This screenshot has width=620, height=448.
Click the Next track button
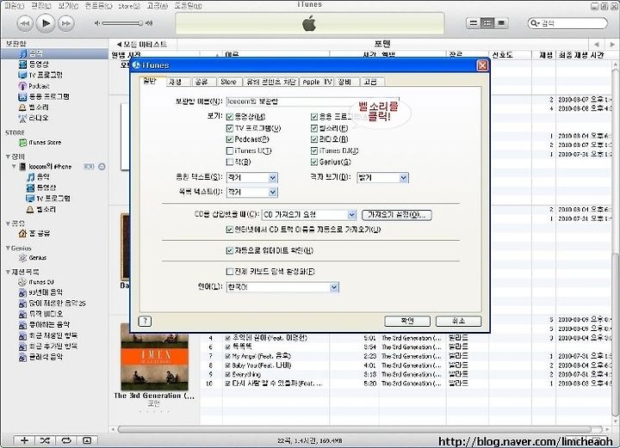(x=66, y=23)
